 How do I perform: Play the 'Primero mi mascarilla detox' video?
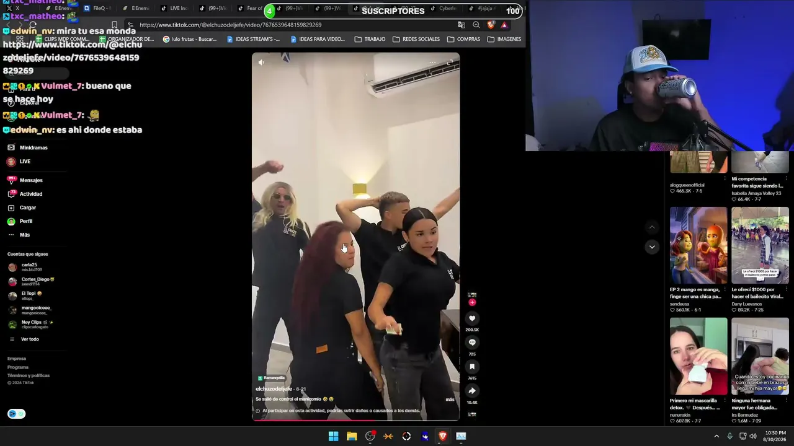698,356
